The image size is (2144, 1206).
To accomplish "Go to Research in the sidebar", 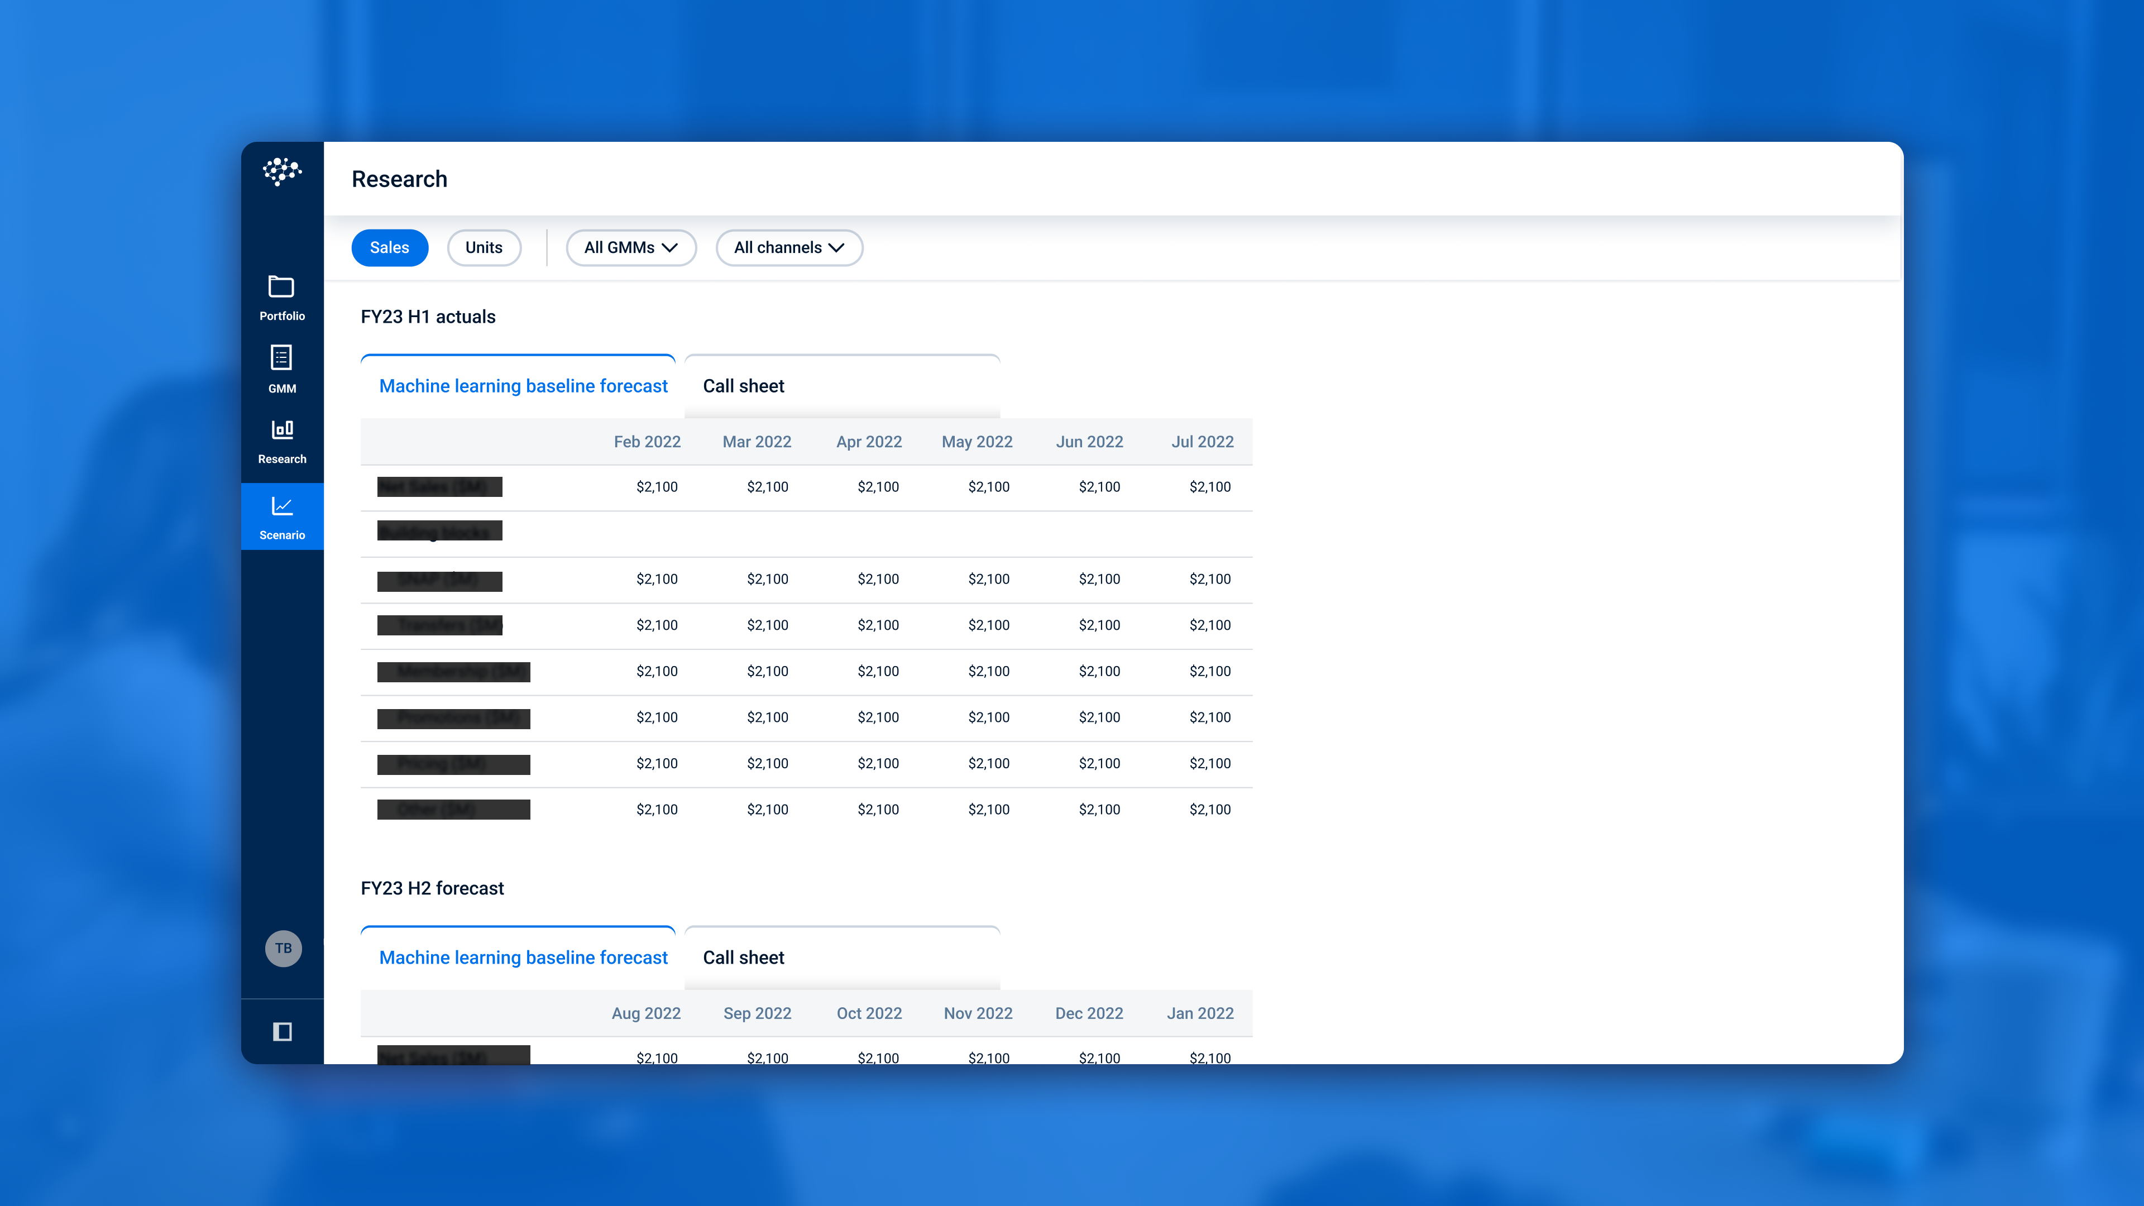I will point(282,442).
